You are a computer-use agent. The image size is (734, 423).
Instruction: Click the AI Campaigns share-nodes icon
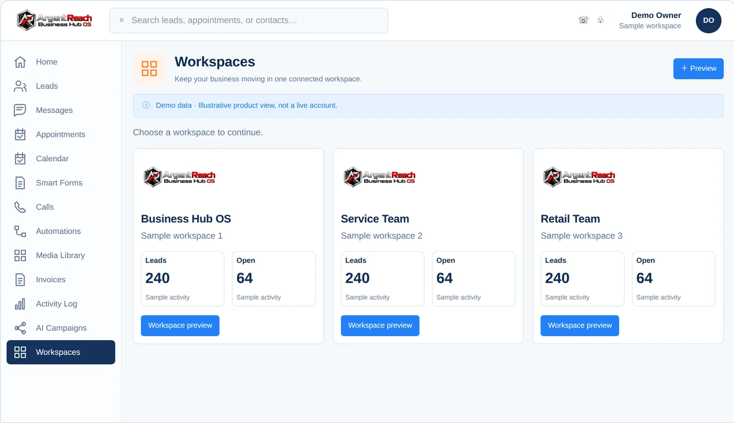[20, 328]
